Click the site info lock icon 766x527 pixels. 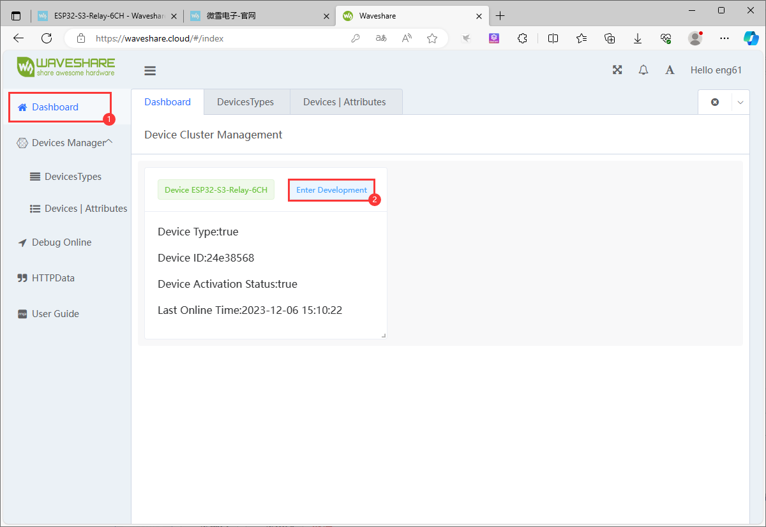81,38
